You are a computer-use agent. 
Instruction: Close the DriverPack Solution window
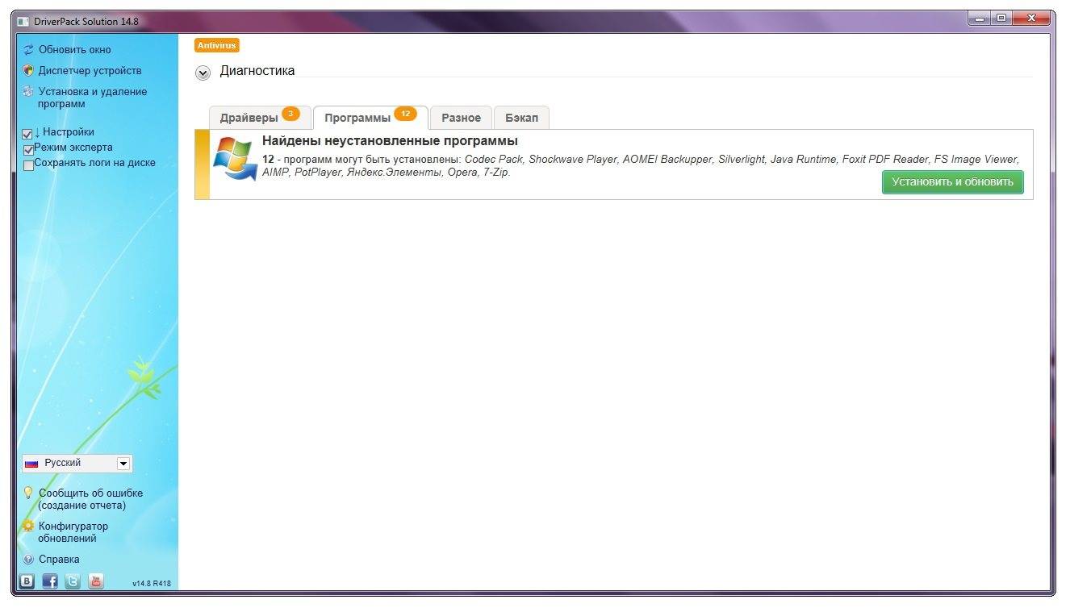pos(1031,19)
